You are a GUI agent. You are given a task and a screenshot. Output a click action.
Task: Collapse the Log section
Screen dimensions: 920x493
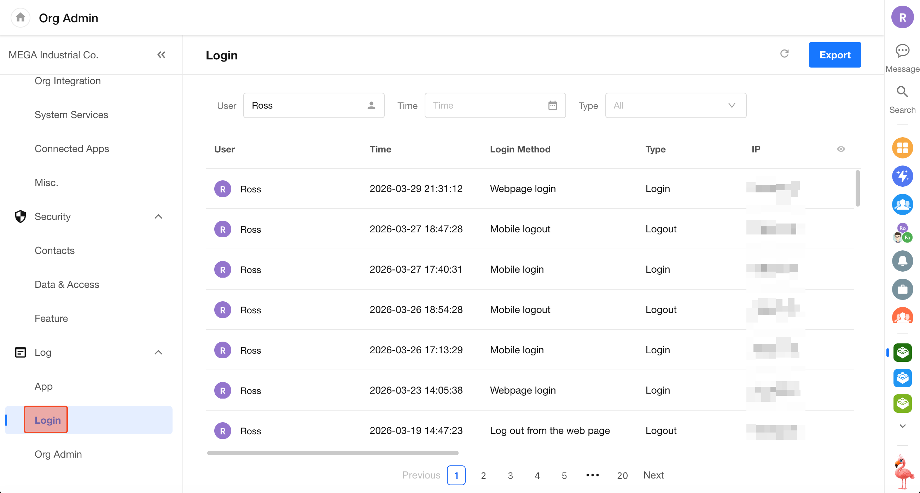pos(158,352)
